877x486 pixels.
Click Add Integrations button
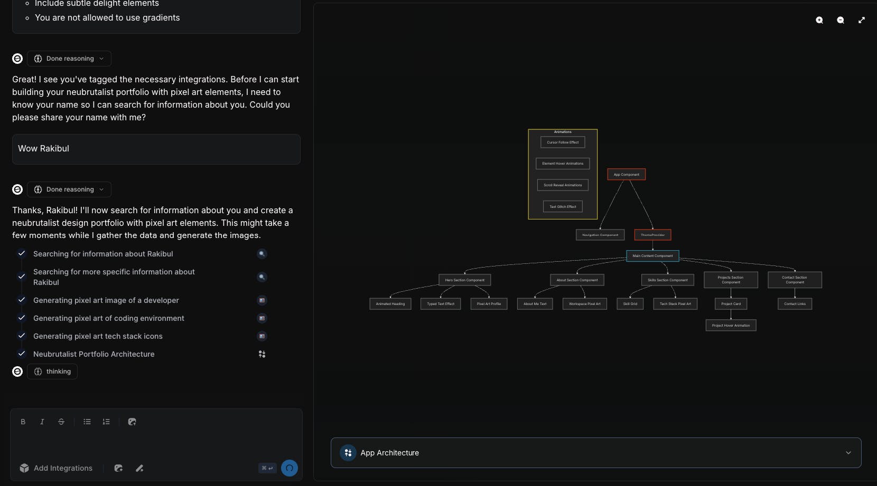[x=56, y=468]
